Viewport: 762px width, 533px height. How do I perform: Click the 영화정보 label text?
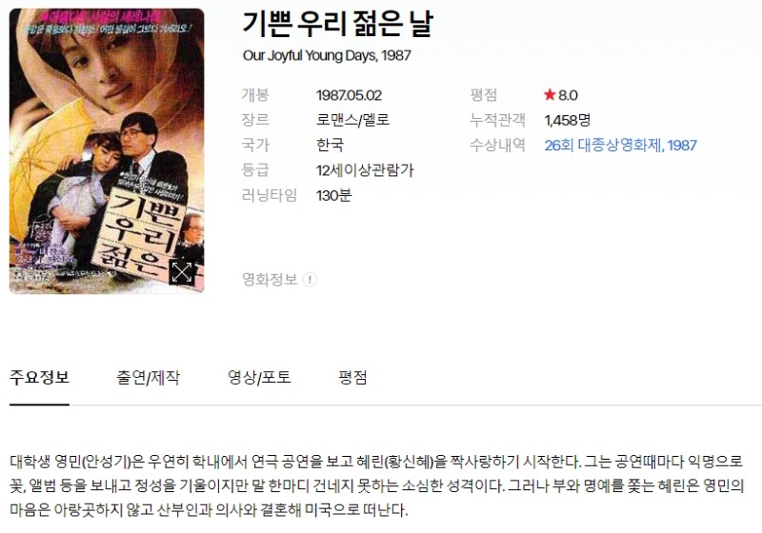click(x=270, y=280)
